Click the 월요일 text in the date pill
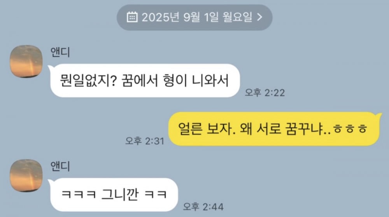389x217 pixels. pyautogui.click(x=237, y=17)
